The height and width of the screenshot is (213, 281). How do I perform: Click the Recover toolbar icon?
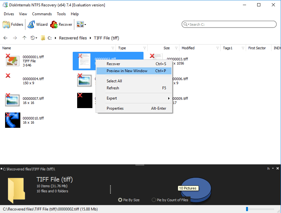pyautogui.click(x=62, y=24)
